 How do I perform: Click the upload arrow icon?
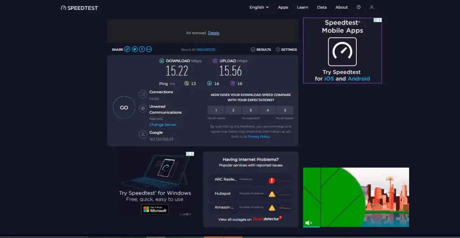tap(215, 61)
